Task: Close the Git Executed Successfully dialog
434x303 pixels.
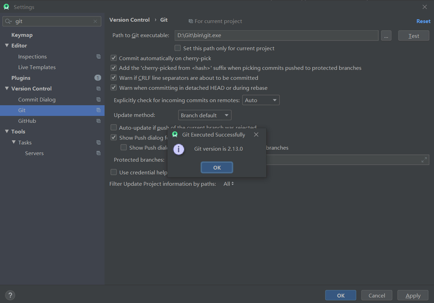Action: click(256, 134)
